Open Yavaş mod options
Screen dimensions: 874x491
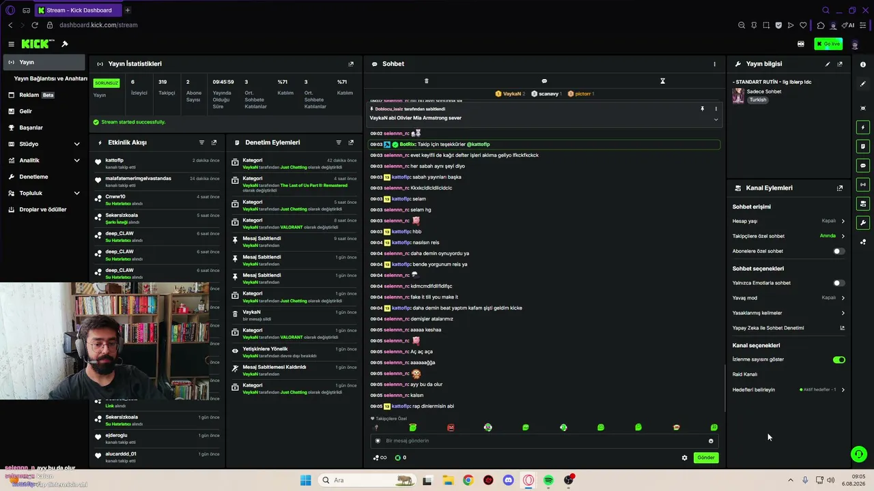coord(789,298)
